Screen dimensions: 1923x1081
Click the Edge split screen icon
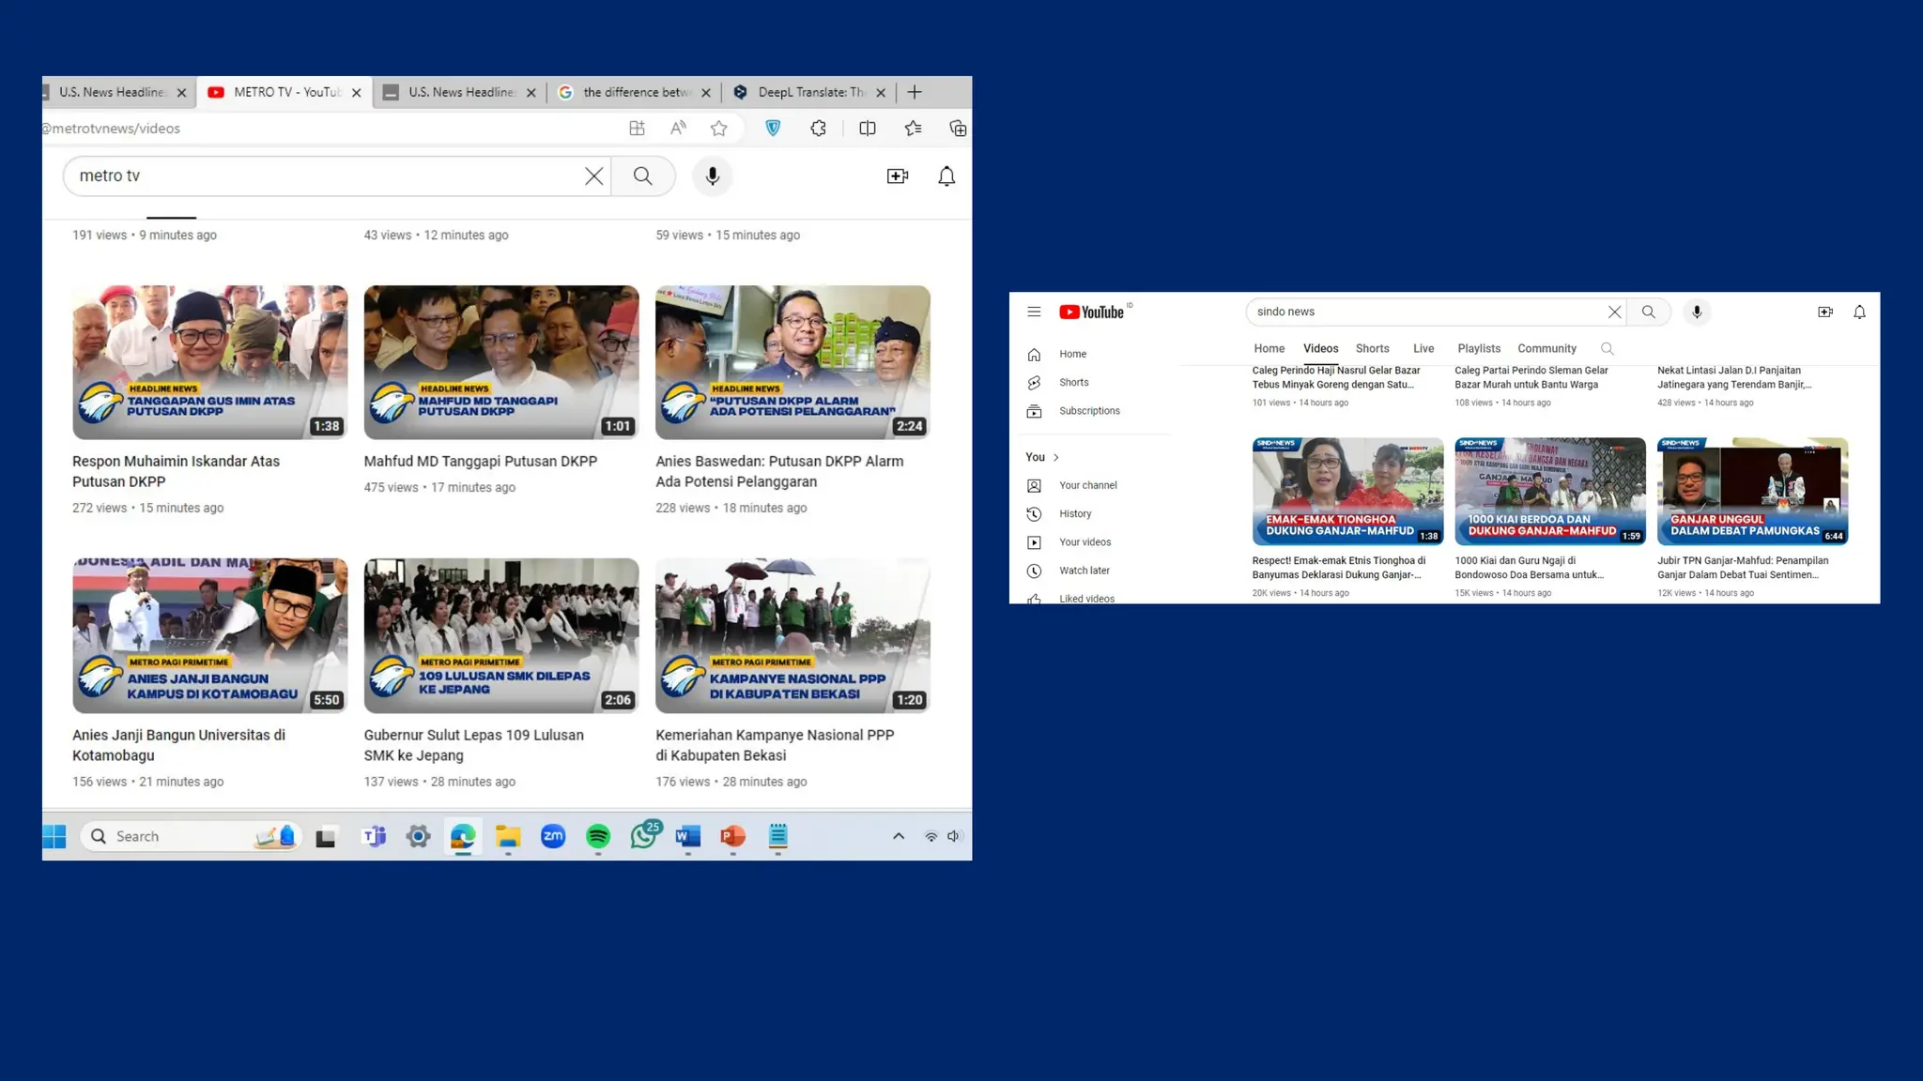867,129
